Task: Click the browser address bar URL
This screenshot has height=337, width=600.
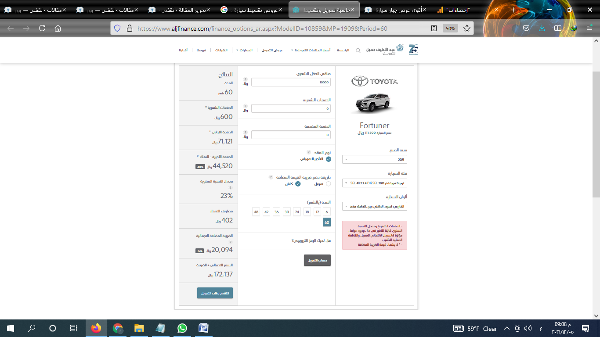Action: click(263, 28)
